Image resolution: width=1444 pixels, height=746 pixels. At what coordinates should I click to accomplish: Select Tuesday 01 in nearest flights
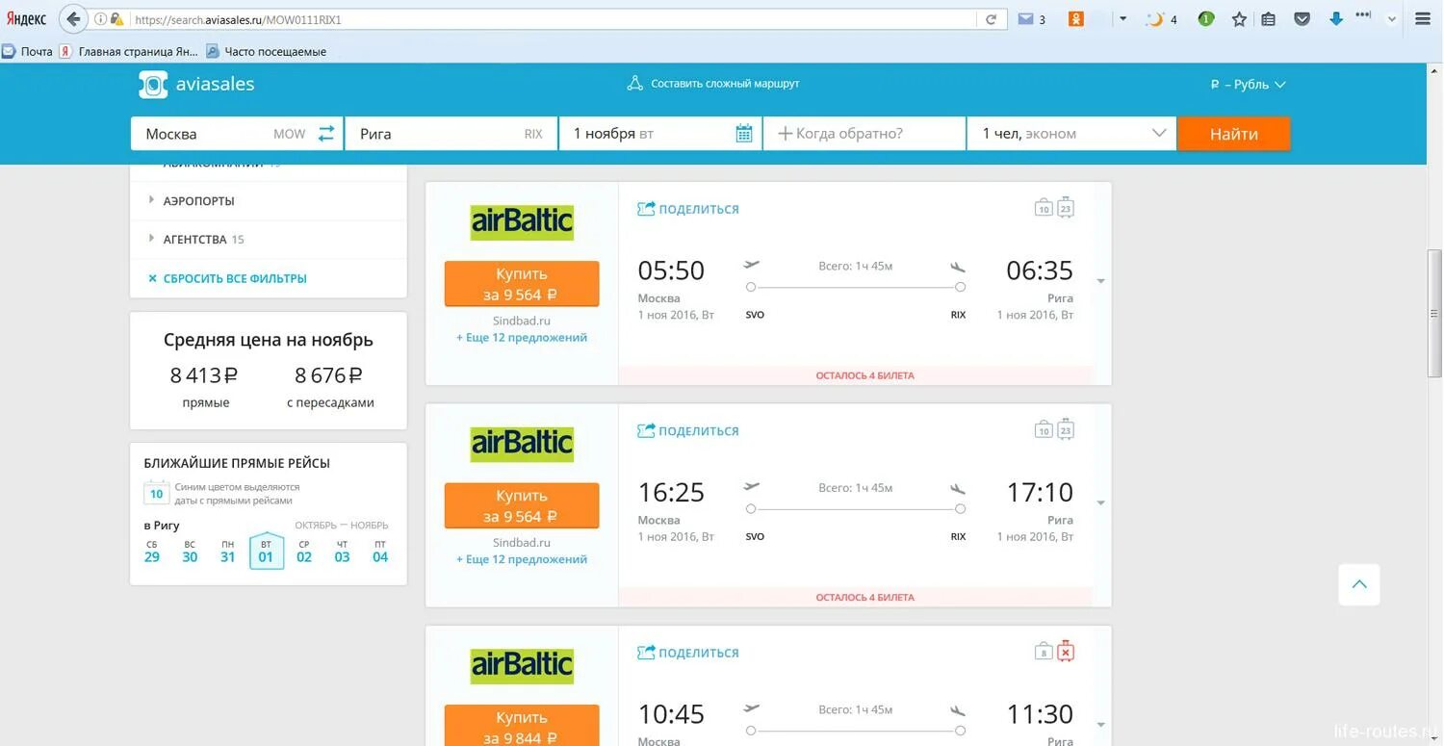[x=266, y=552]
